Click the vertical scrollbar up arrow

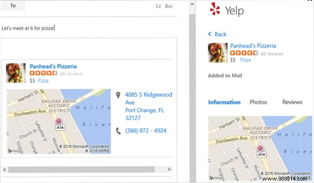coord(192,4)
